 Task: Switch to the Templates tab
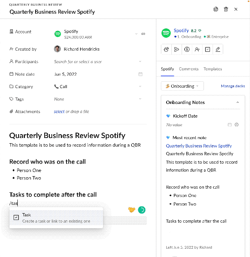(x=213, y=69)
